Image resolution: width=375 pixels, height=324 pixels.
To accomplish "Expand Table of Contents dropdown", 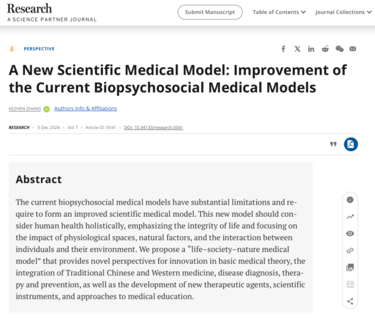I will (x=279, y=12).
